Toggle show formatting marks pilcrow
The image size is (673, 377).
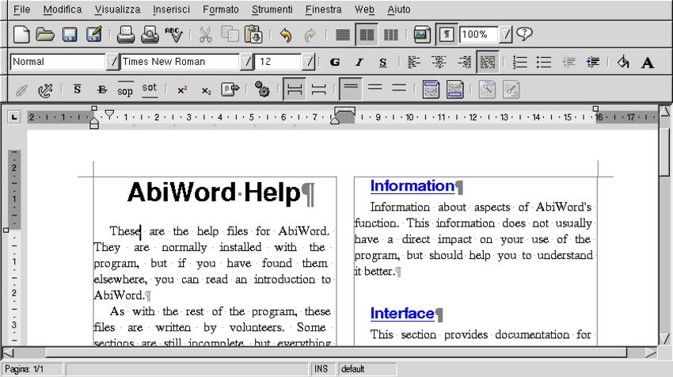(447, 34)
